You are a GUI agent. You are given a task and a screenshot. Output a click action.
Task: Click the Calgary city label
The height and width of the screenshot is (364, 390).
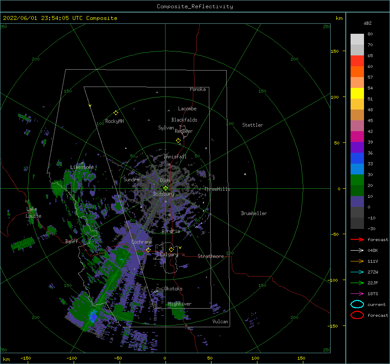[169, 254]
